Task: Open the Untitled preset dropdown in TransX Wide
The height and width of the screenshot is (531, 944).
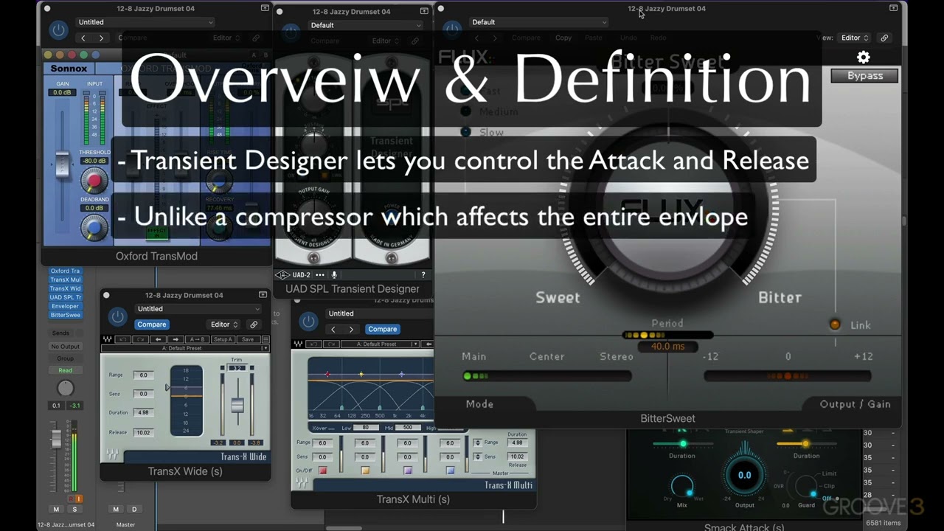Action: point(198,309)
